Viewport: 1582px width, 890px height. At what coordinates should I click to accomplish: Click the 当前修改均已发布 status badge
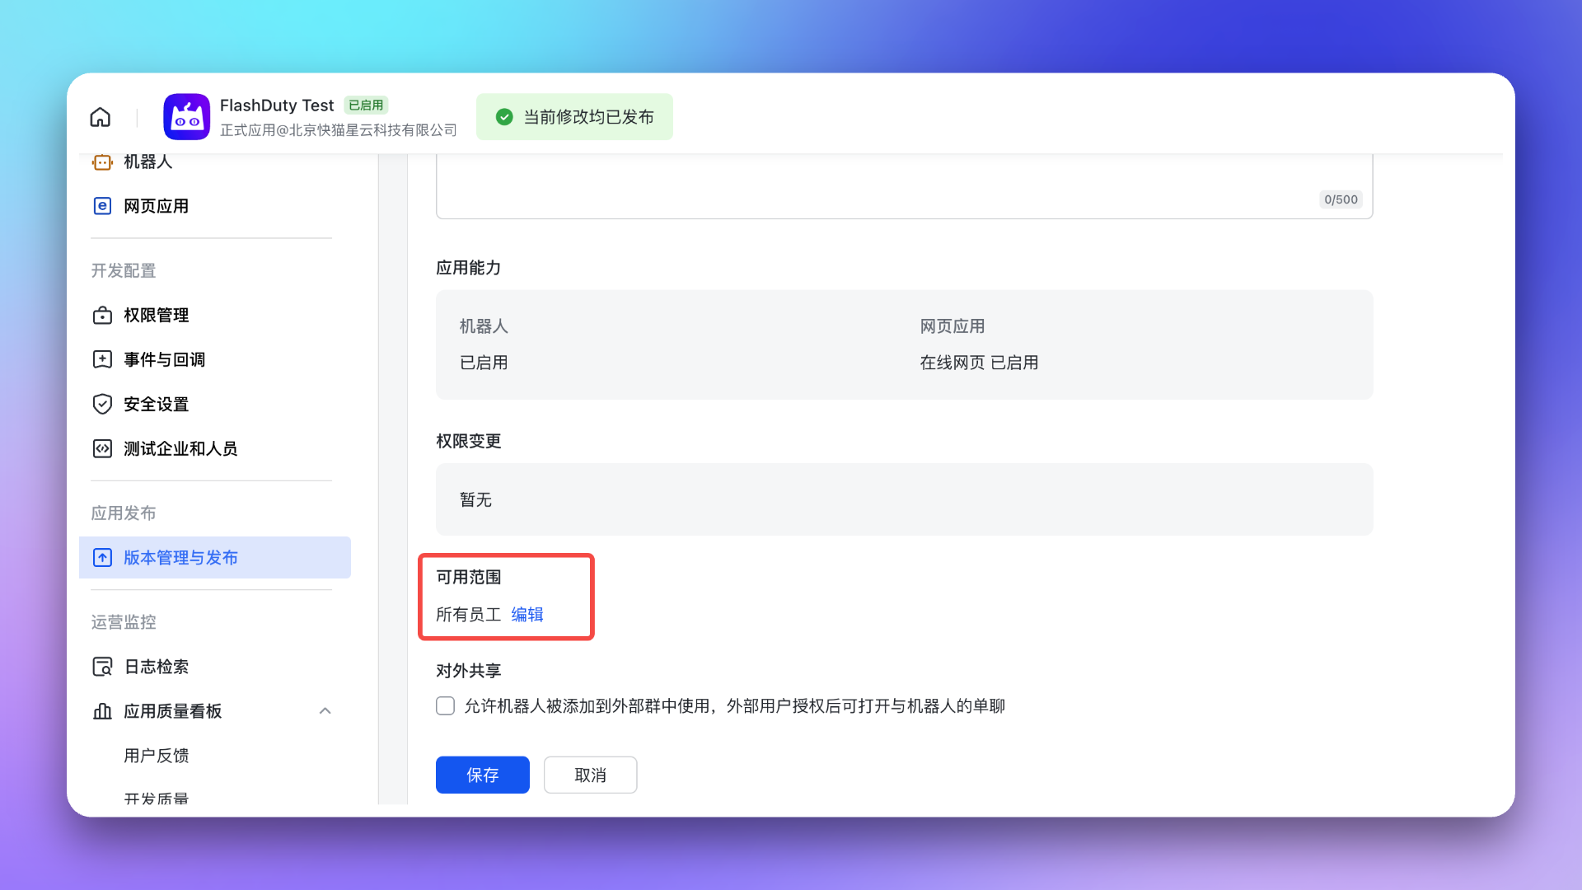click(x=574, y=117)
